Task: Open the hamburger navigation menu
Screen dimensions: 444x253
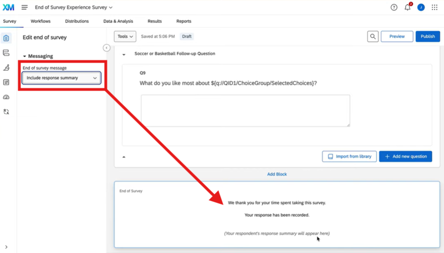Action: tap(25, 7)
